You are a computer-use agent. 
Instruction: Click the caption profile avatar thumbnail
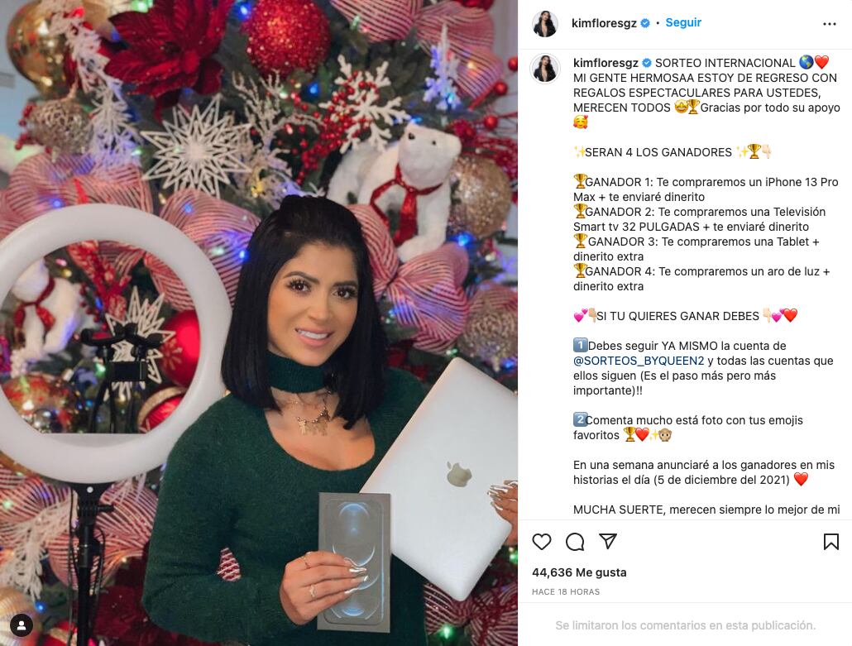[x=545, y=69]
